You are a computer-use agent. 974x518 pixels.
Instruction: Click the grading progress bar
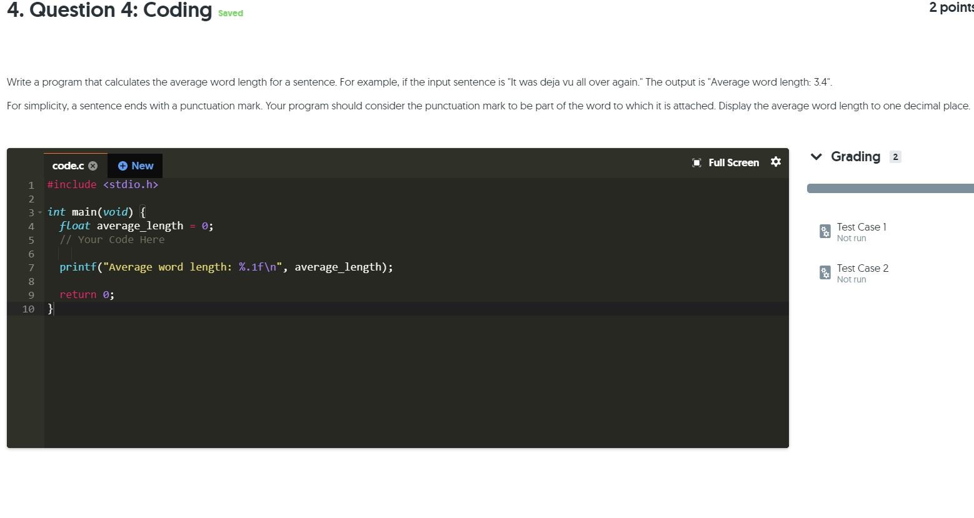(890, 188)
